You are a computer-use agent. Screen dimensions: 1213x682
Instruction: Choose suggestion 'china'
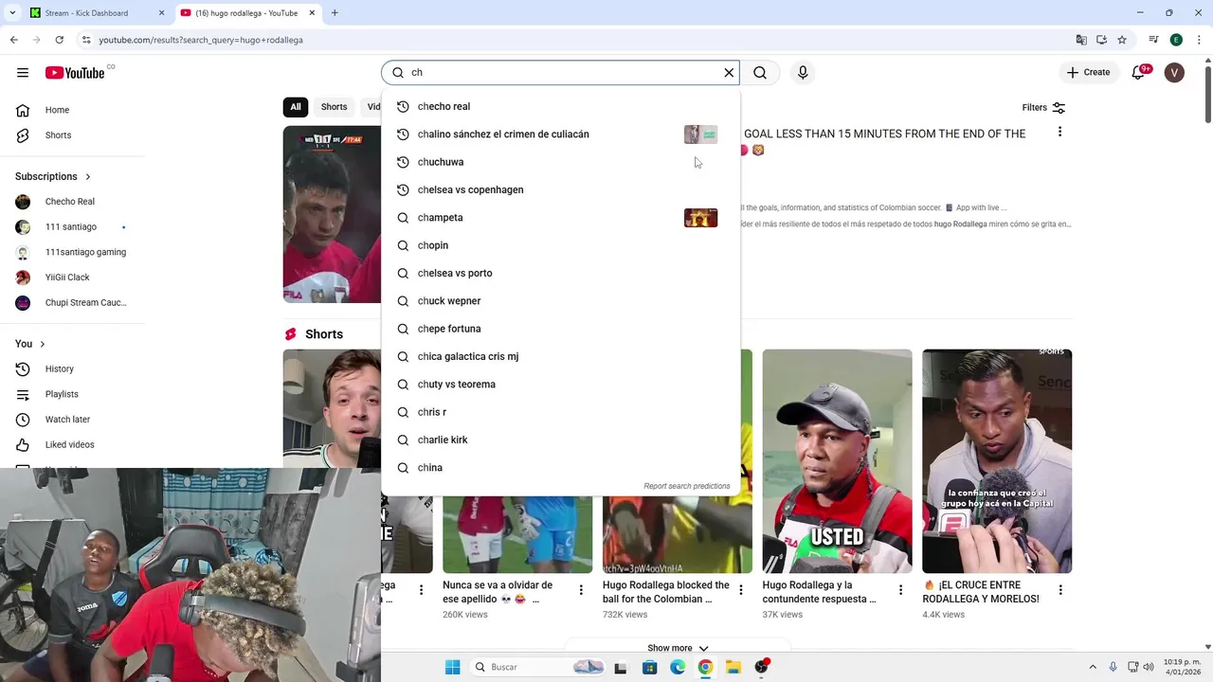tap(560, 468)
